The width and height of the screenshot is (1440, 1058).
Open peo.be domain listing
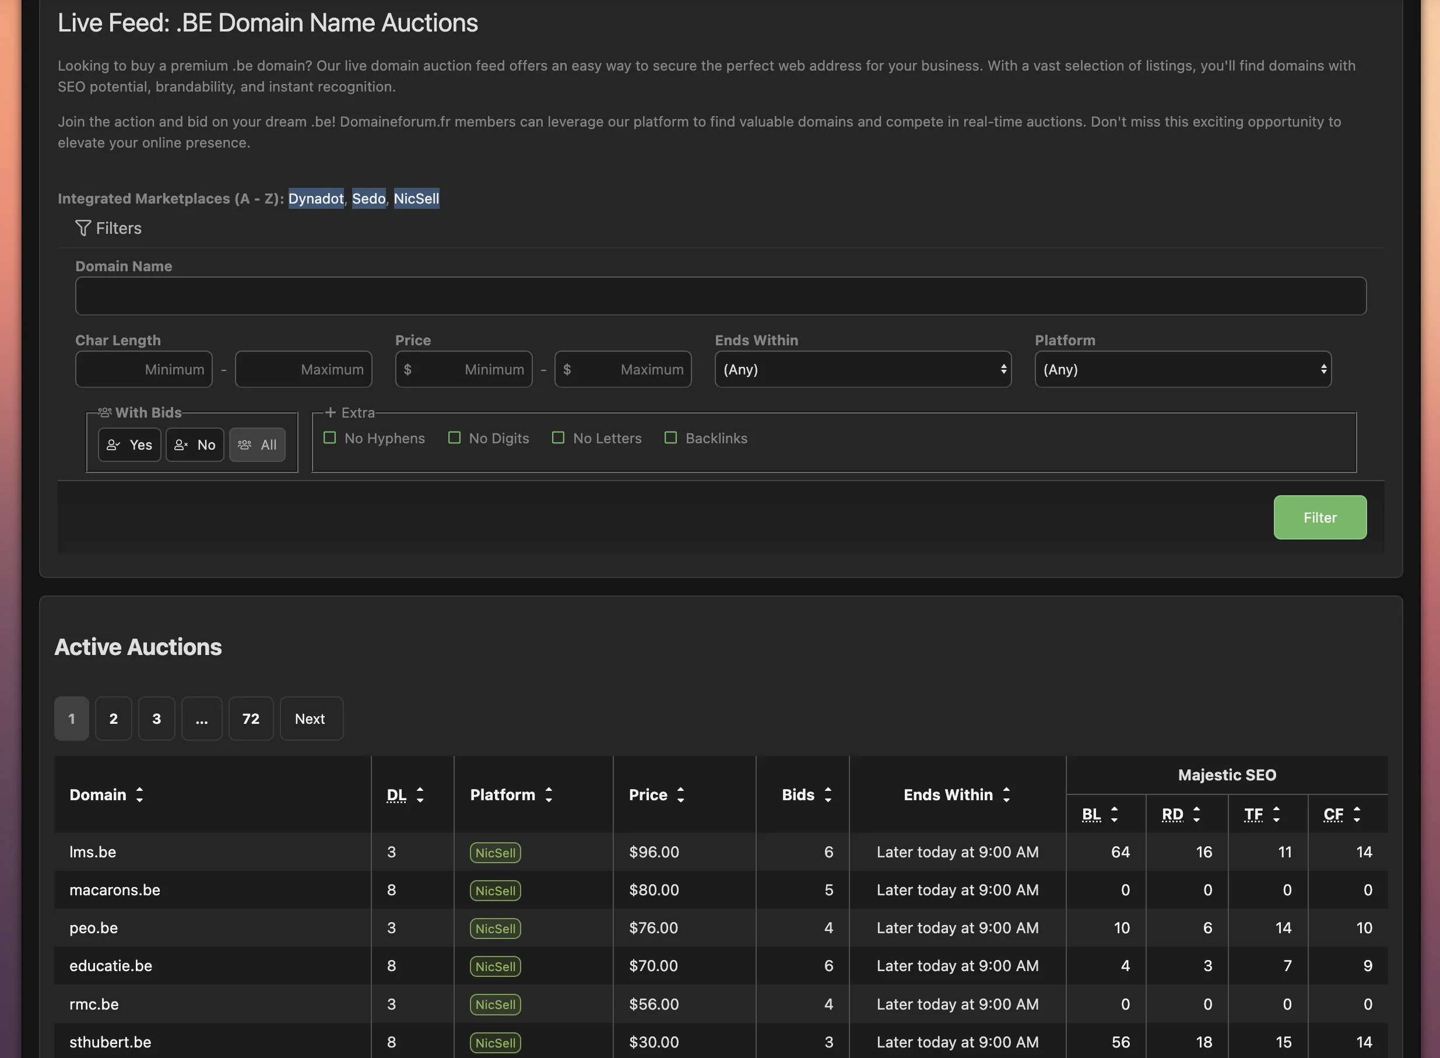click(x=93, y=927)
